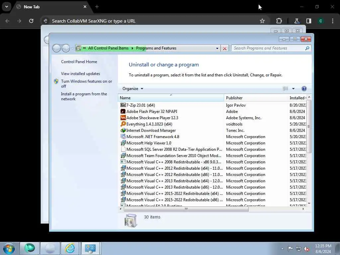Click the shield icon beside Turn Windows features
Image resolution: width=340 pixels, height=255 pixels.
(56, 81)
